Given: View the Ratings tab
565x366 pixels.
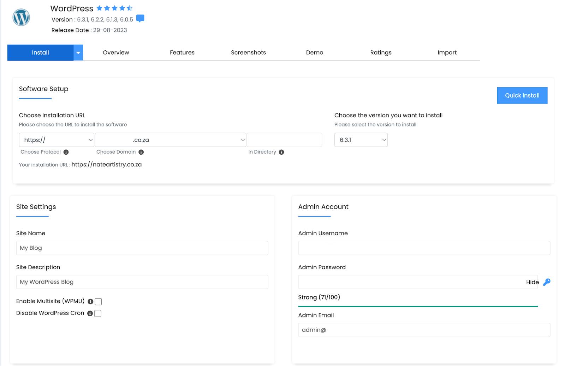Looking at the screenshot, I should tap(381, 52).
